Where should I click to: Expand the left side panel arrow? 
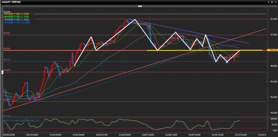[x=2, y=72]
